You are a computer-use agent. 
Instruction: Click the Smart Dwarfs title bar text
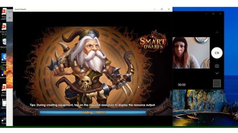(x=20, y=9)
